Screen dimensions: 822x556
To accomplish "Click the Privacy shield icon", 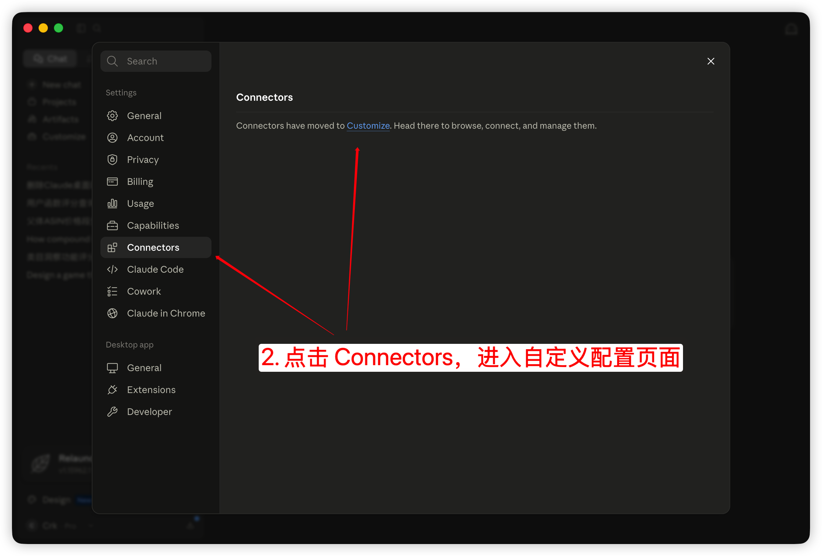I will click(112, 160).
